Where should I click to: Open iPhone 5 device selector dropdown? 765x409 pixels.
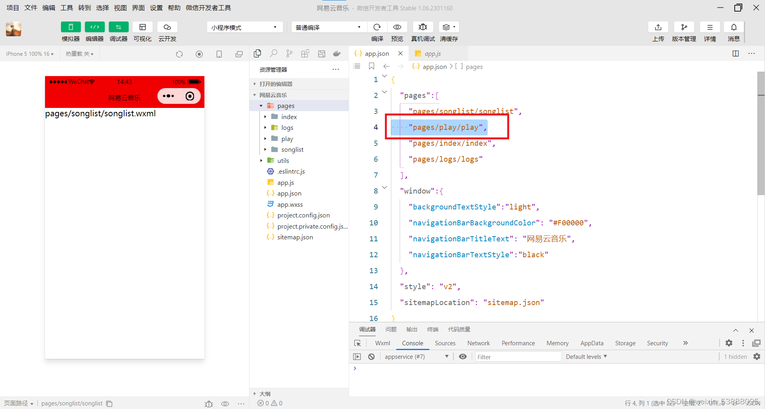[x=30, y=54]
